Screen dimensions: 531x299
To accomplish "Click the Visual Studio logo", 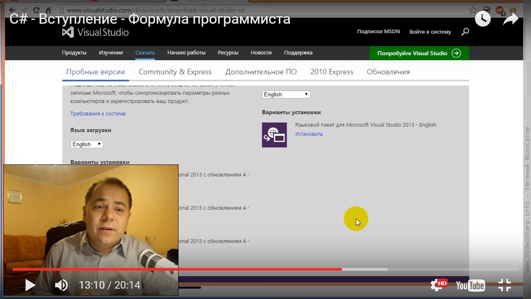I will pyautogui.click(x=95, y=32).
